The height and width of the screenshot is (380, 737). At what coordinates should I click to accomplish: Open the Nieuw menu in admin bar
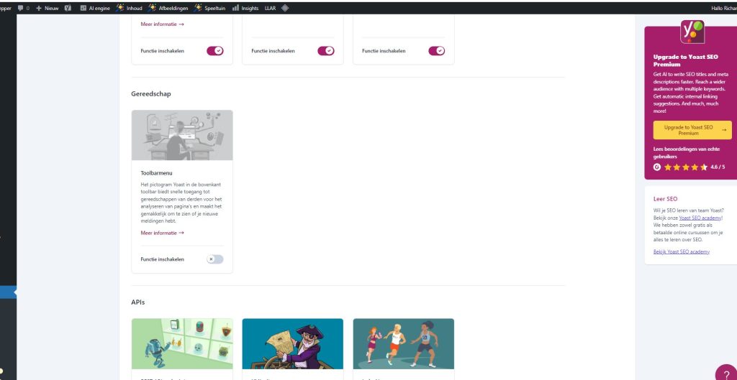tap(48, 8)
